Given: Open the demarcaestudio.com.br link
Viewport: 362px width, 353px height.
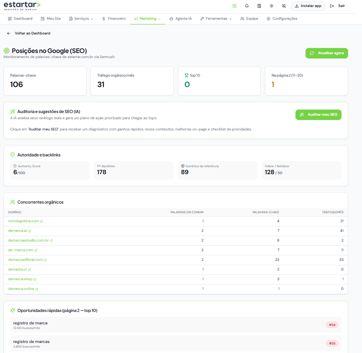Looking at the screenshot, I should click(28, 240).
